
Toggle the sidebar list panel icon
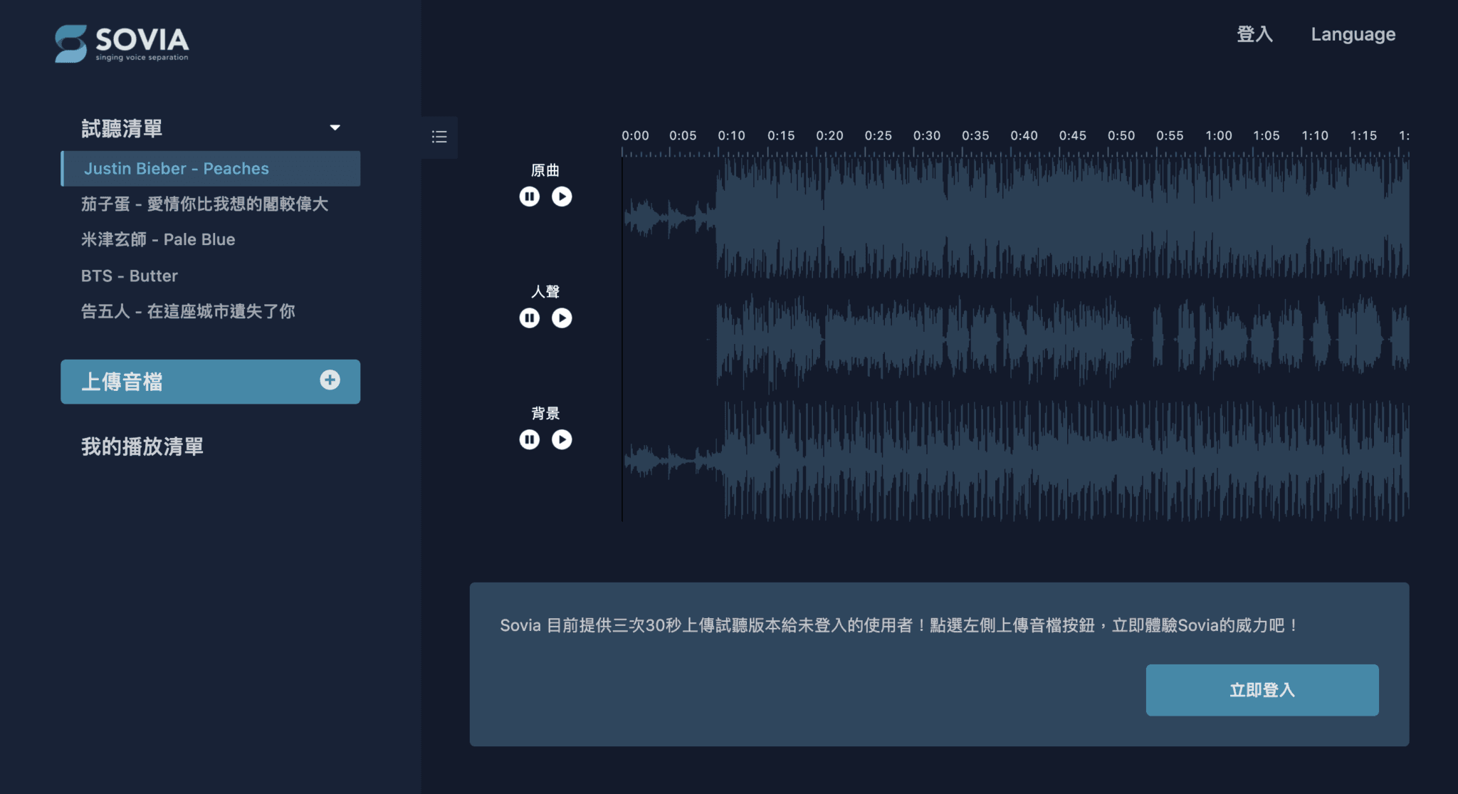coord(439,137)
